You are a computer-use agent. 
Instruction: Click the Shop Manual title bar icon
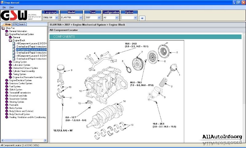tap(2, 2)
